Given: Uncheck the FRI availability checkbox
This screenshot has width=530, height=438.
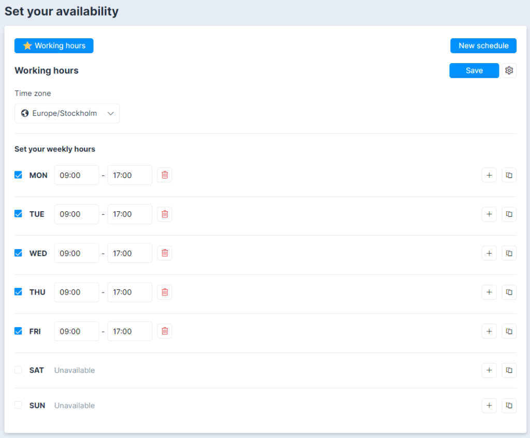Looking at the screenshot, I should point(18,331).
